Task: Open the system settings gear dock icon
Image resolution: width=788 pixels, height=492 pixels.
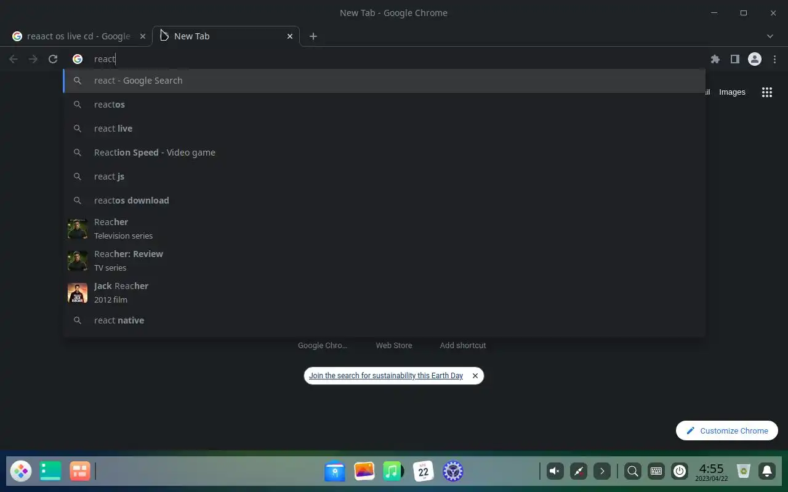Action: 453,472
